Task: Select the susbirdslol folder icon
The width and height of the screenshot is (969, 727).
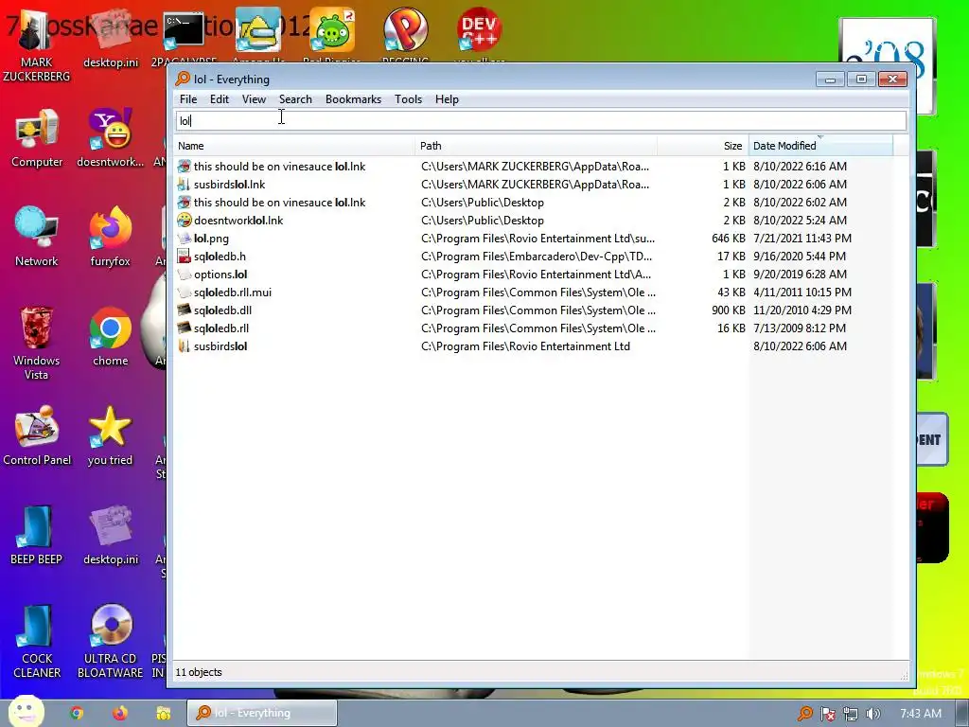Action: click(x=185, y=346)
